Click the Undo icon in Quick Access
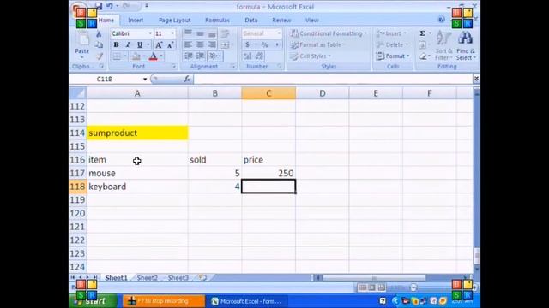This screenshot has height=308, width=549. 110,6
